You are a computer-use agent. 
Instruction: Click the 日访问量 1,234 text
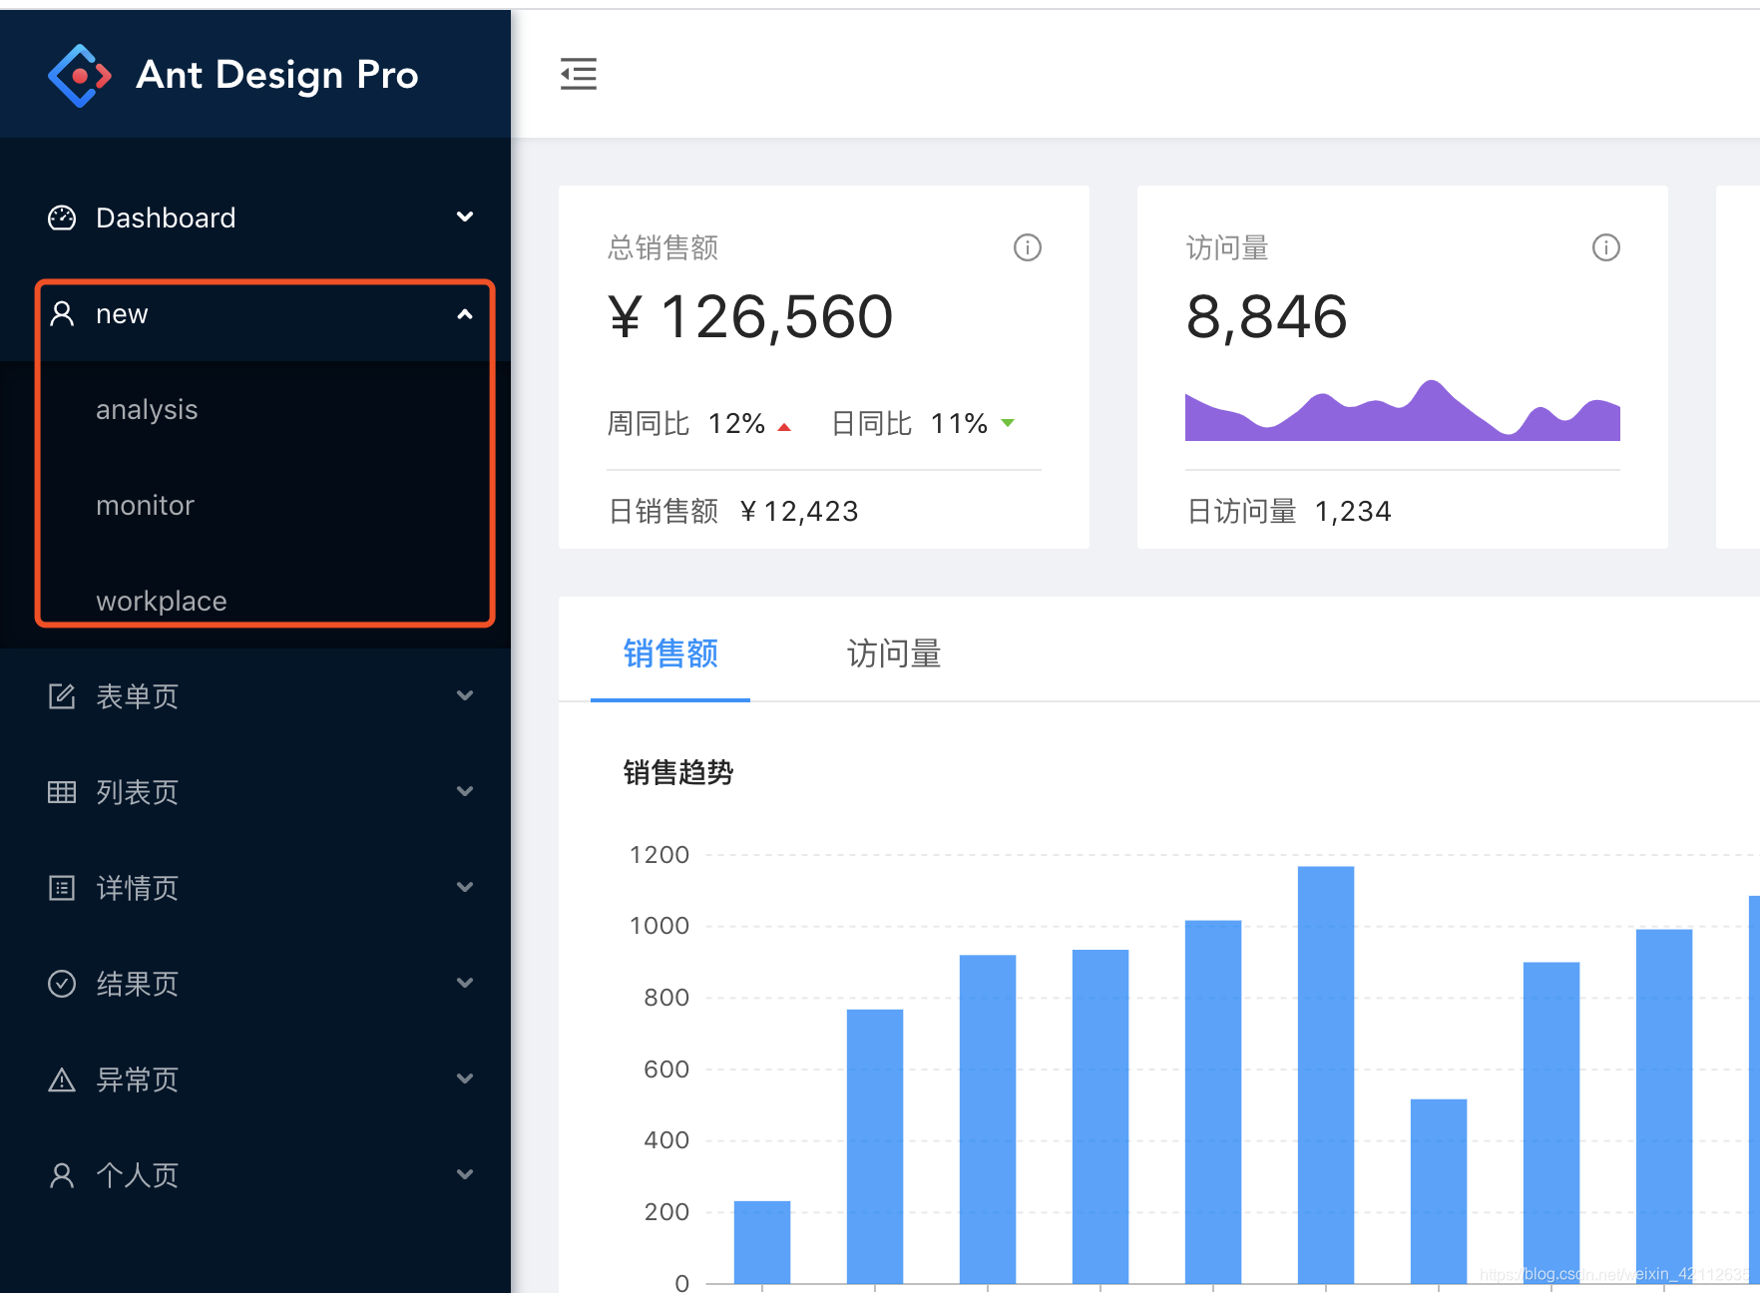coord(1289,512)
